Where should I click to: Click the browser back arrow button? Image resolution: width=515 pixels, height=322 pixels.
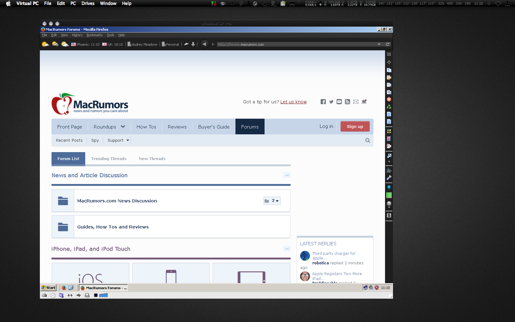pos(204,44)
